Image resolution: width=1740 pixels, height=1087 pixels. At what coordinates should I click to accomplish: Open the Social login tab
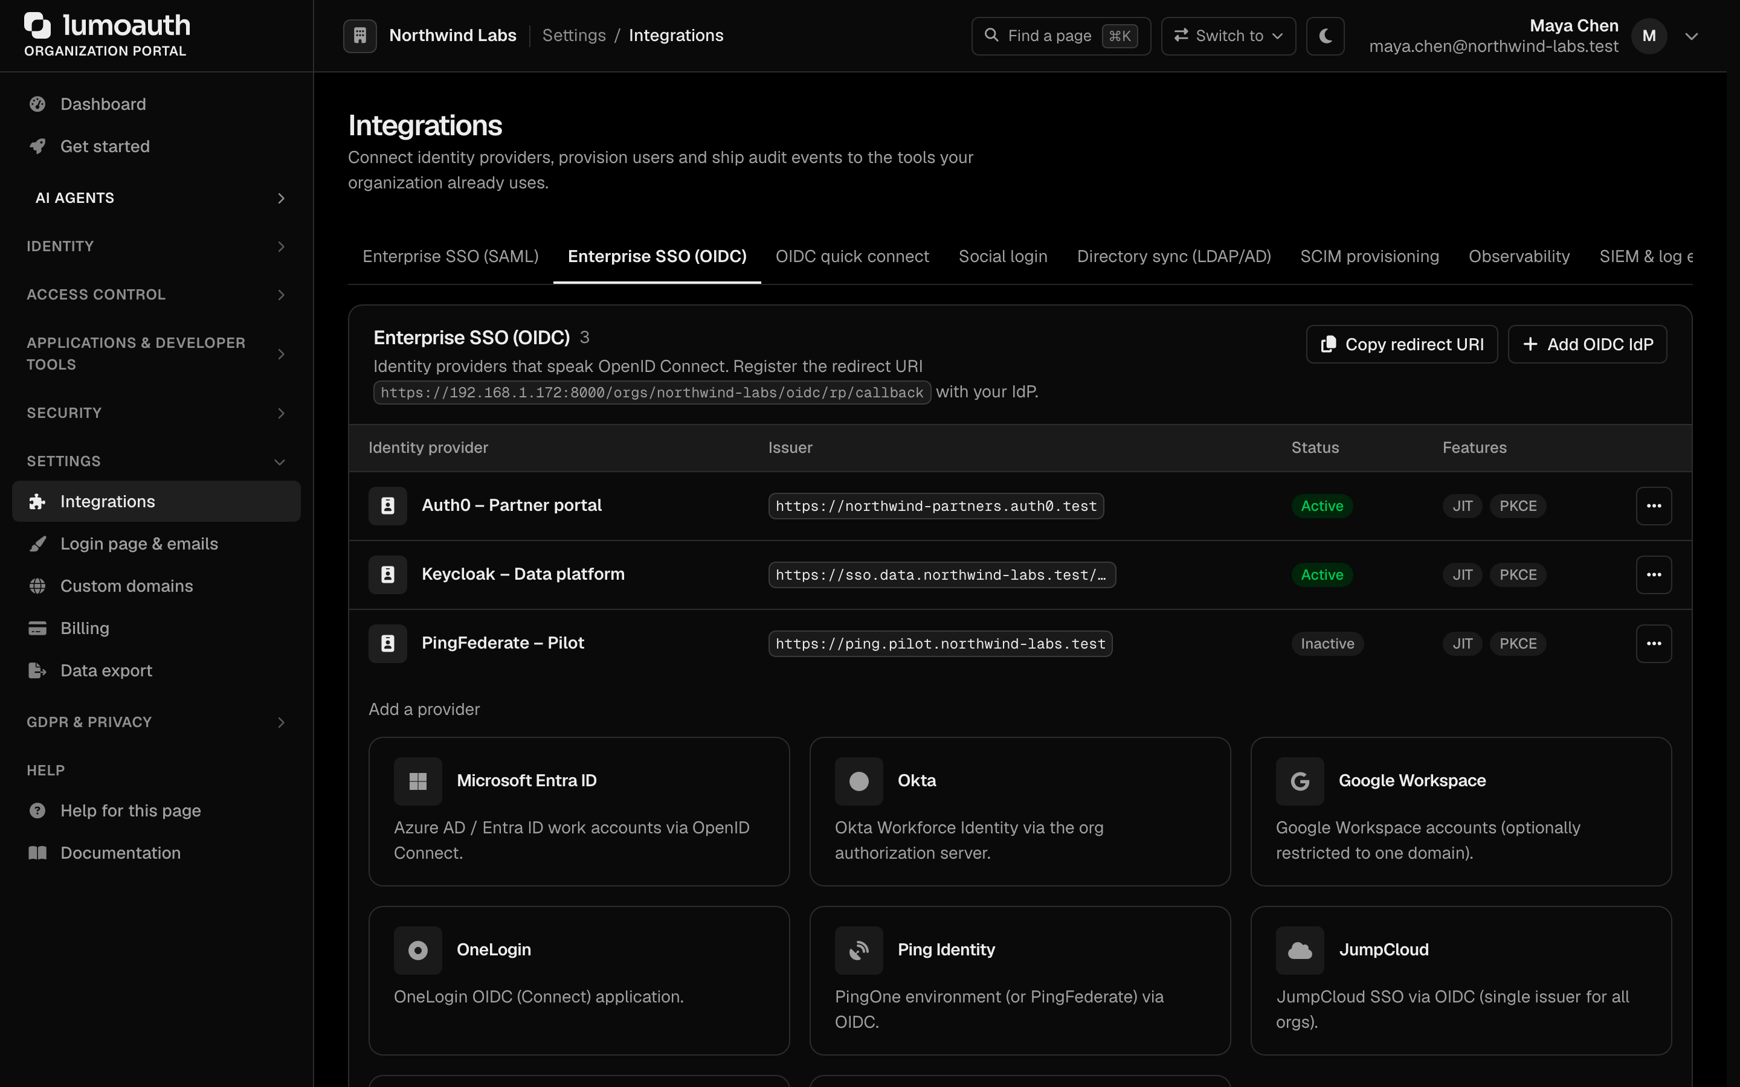[x=1002, y=257]
